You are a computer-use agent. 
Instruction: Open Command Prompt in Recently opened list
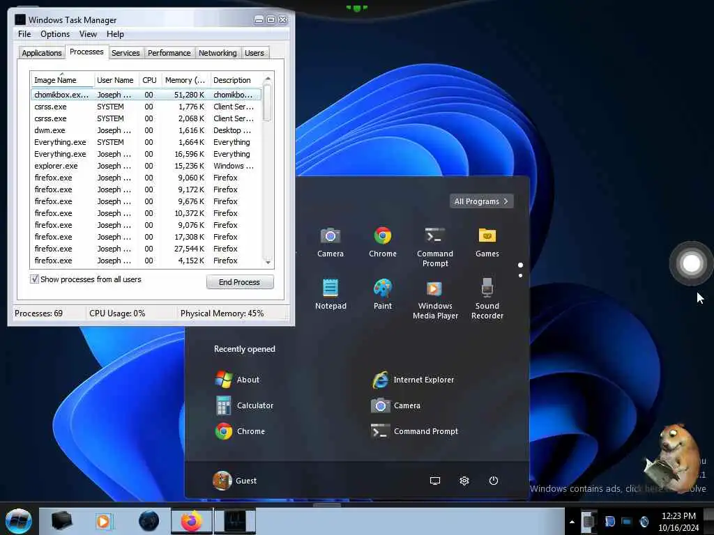[414, 431]
